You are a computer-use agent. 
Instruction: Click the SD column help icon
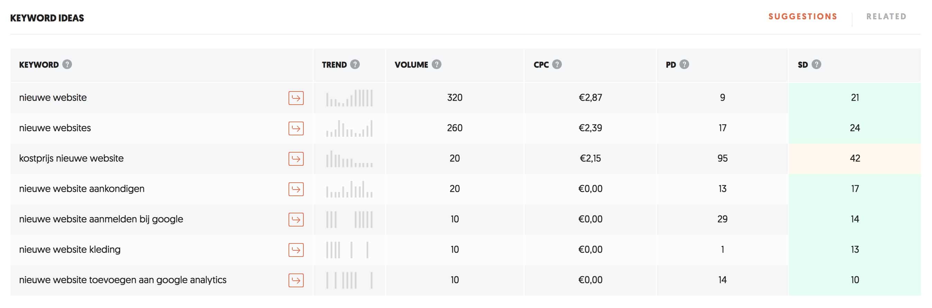[x=816, y=64]
